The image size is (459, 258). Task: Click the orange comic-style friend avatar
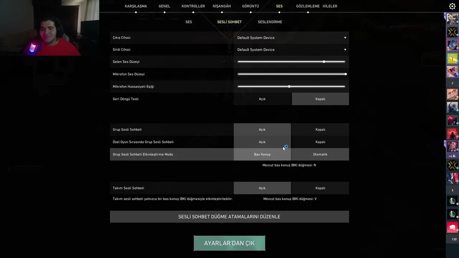coord(452,95)
